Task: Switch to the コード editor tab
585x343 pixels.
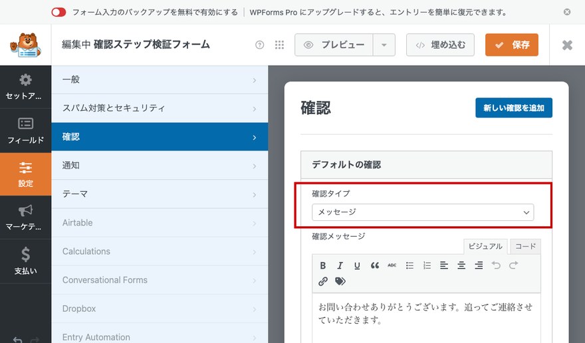Action: (x=525, y=246)
